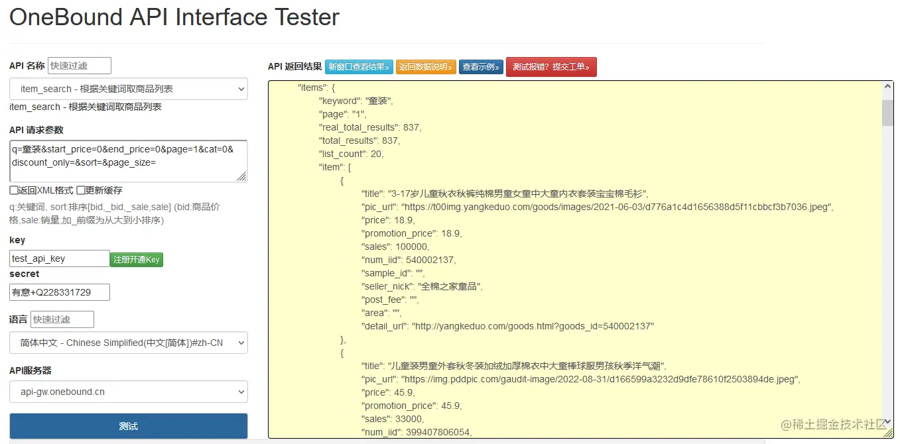Click the secret input field
Viewport: 900px width, 444px height.
[60, 292]
